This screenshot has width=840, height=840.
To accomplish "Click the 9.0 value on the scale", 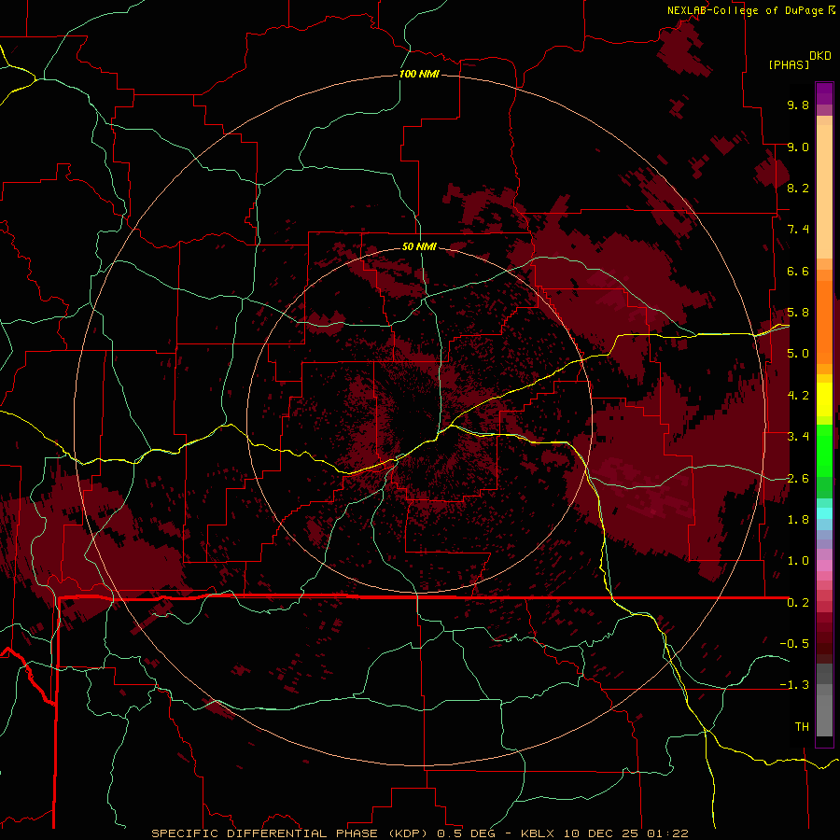I will [798, 147].
